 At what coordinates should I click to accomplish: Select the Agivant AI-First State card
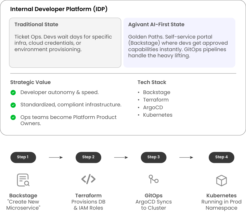coord(179,43)
